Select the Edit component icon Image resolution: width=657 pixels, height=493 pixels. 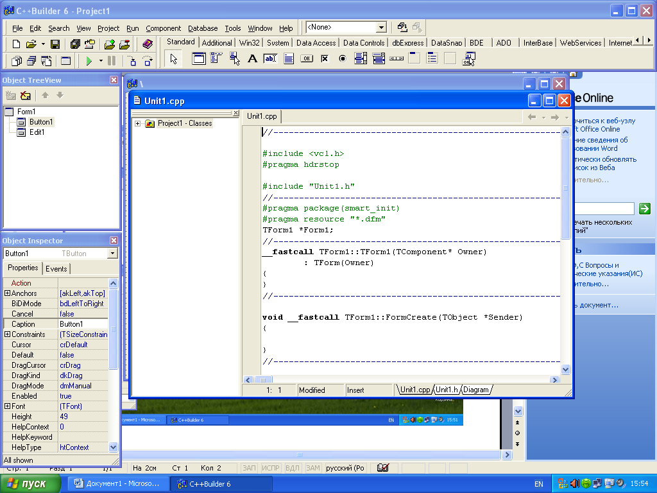pos(270,58)
